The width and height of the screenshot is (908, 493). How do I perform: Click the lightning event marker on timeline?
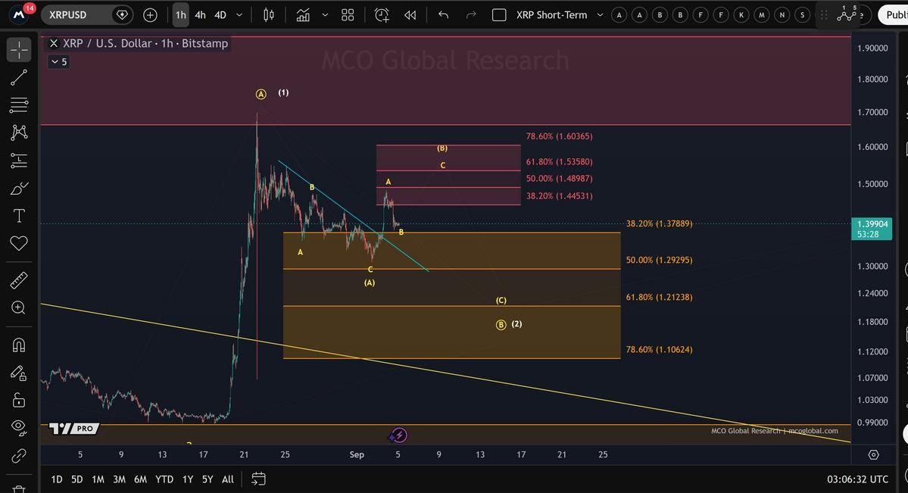399,435
